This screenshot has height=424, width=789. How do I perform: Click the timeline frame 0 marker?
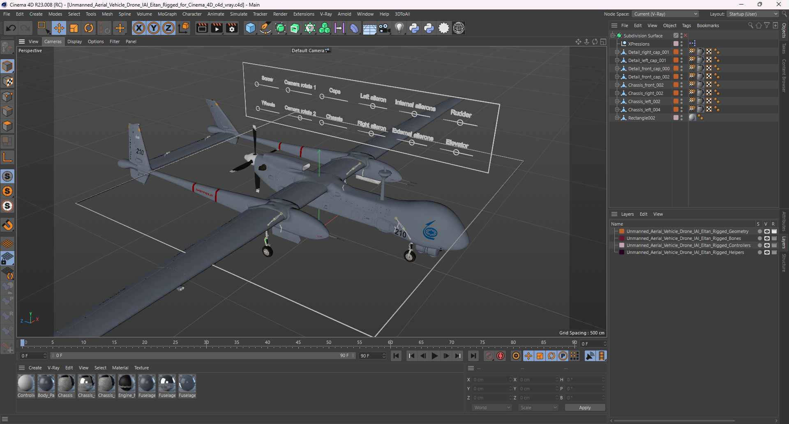coord(23,343)
